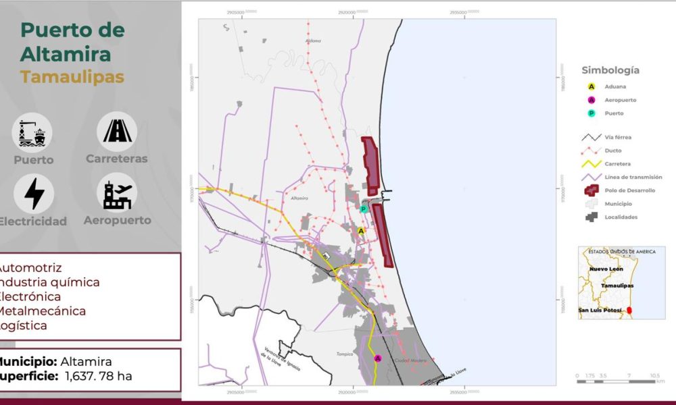Click the yellow Aduana symbol in legend
Viewport: 676px width, 405px height.
tap(591, 87)
